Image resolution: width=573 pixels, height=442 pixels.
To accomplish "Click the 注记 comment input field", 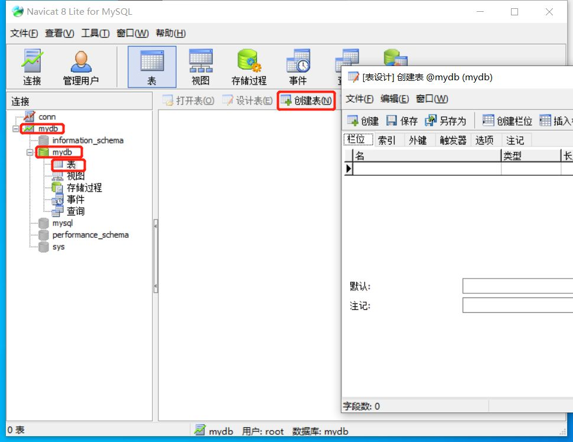I will (518, 305).
